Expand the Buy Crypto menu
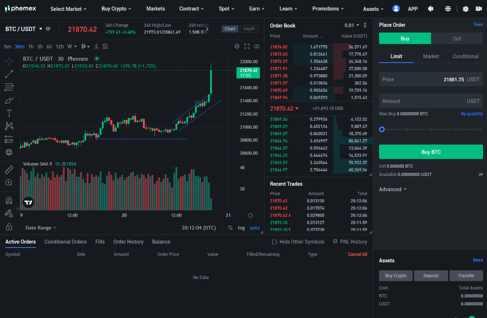487x318 pixels. (116, 9)
